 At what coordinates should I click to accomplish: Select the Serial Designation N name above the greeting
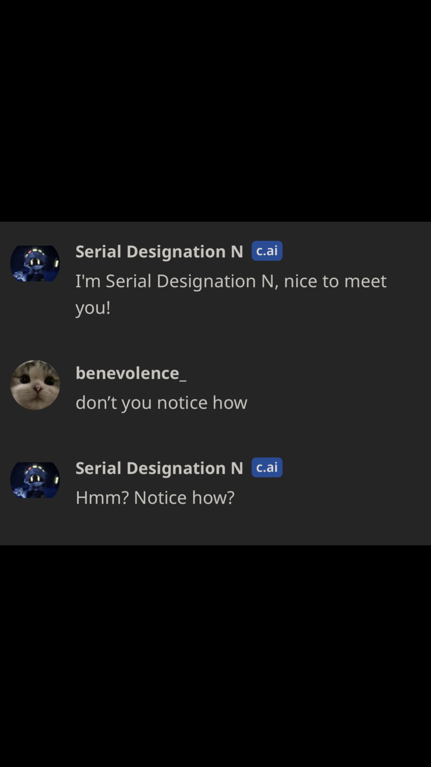(159, 251)
